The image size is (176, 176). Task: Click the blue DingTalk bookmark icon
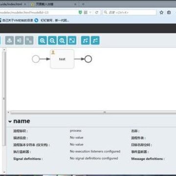point(36,21)
